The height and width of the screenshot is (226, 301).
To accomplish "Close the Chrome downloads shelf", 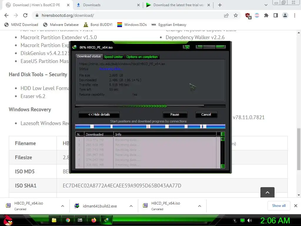I will coord(296,206).
